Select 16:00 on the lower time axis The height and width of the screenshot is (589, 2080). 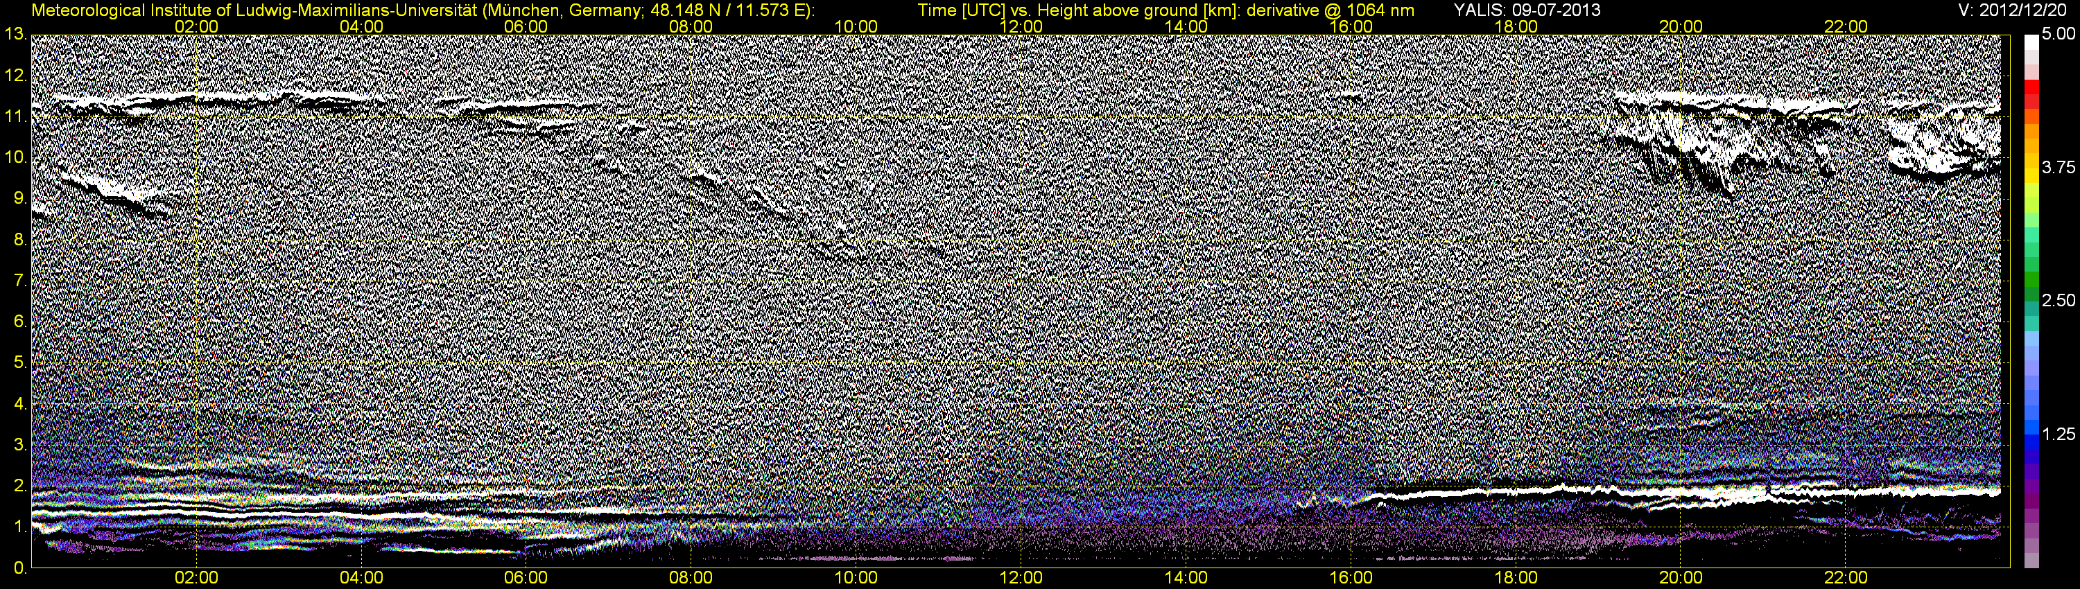1351,578
